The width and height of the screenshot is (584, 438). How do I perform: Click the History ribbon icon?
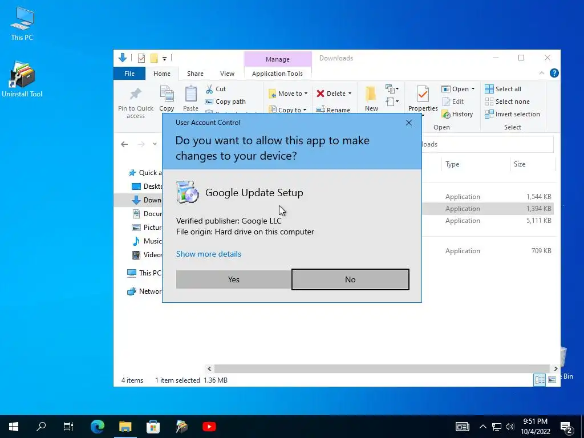tap(446, 114)
